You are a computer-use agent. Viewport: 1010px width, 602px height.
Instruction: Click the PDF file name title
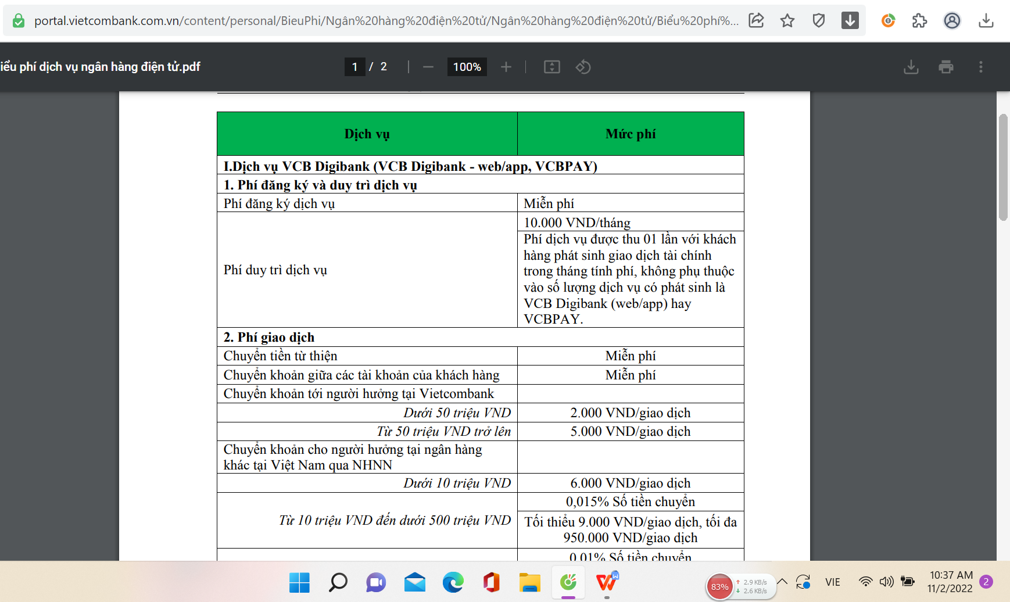tap(100, 67)
